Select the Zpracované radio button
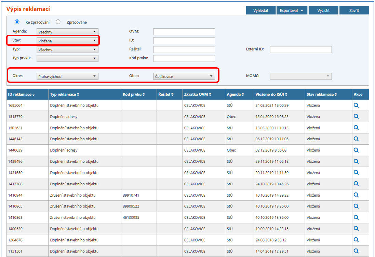Viewport: 375px width, 257px height. [58, 22]
